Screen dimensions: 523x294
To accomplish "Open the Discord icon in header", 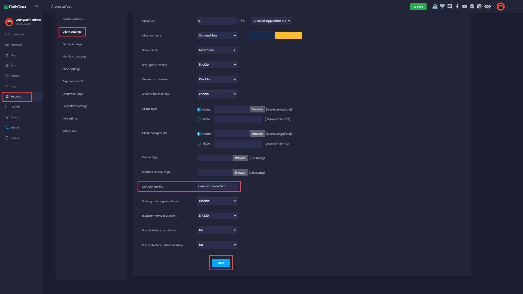I will coord(450,7).
